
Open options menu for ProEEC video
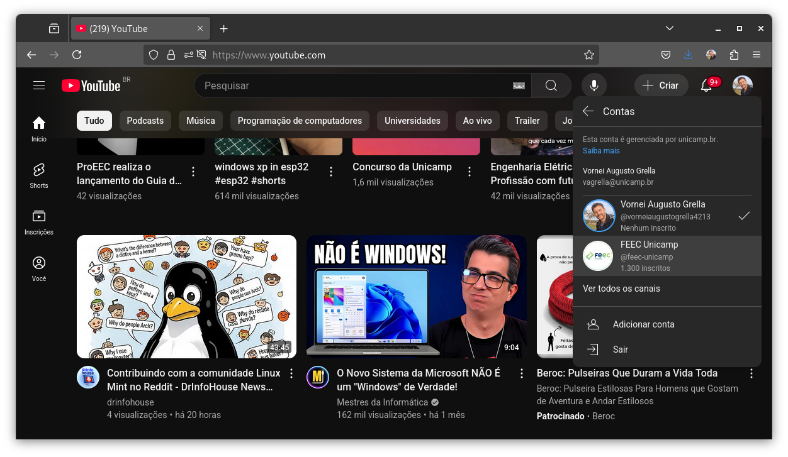click(193, 172)
